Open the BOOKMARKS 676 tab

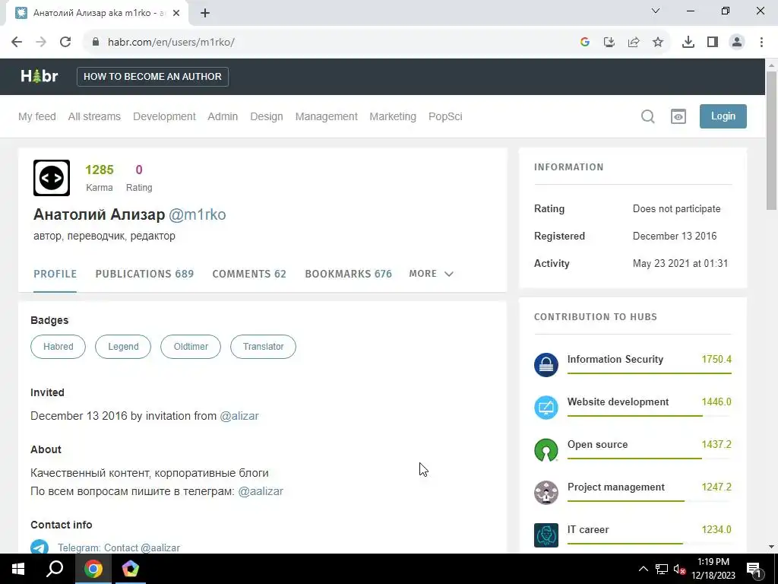click(x=348, y=274)
